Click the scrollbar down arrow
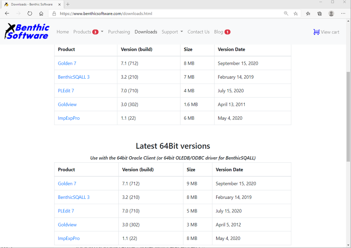 pos(348,245)
